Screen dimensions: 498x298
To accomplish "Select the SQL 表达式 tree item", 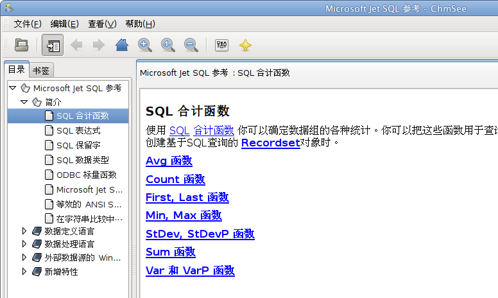I will pyautogui.click(x=68, y=130).
